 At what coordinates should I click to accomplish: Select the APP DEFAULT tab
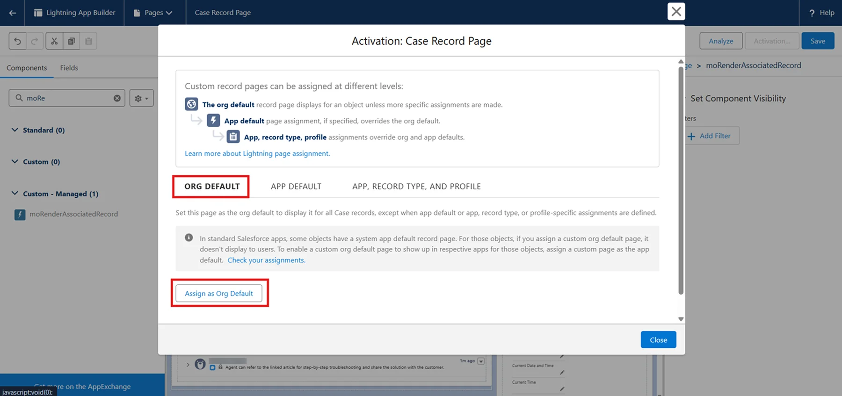tap(296, 187)
